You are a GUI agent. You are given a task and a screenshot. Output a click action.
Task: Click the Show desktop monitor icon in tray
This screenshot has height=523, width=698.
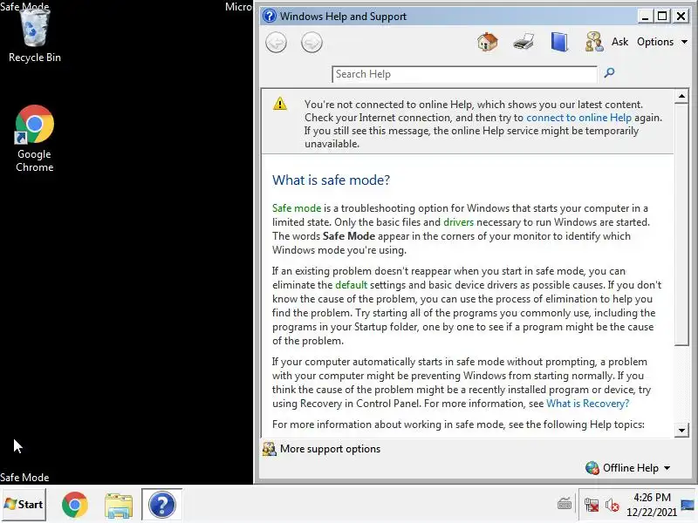(x=688, y=505)
